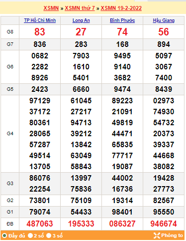The image size is (186, 241).
Task: Open the Long An column link
Action: (x=81, y=20)
